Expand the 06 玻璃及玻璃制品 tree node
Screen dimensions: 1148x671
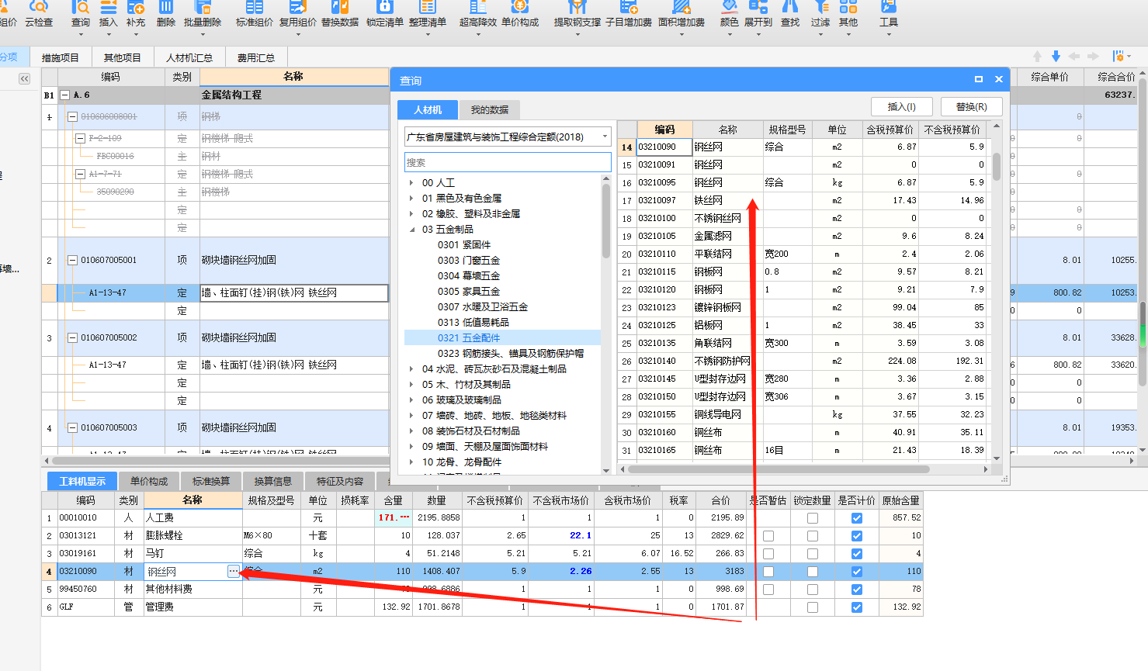[411, 400]
